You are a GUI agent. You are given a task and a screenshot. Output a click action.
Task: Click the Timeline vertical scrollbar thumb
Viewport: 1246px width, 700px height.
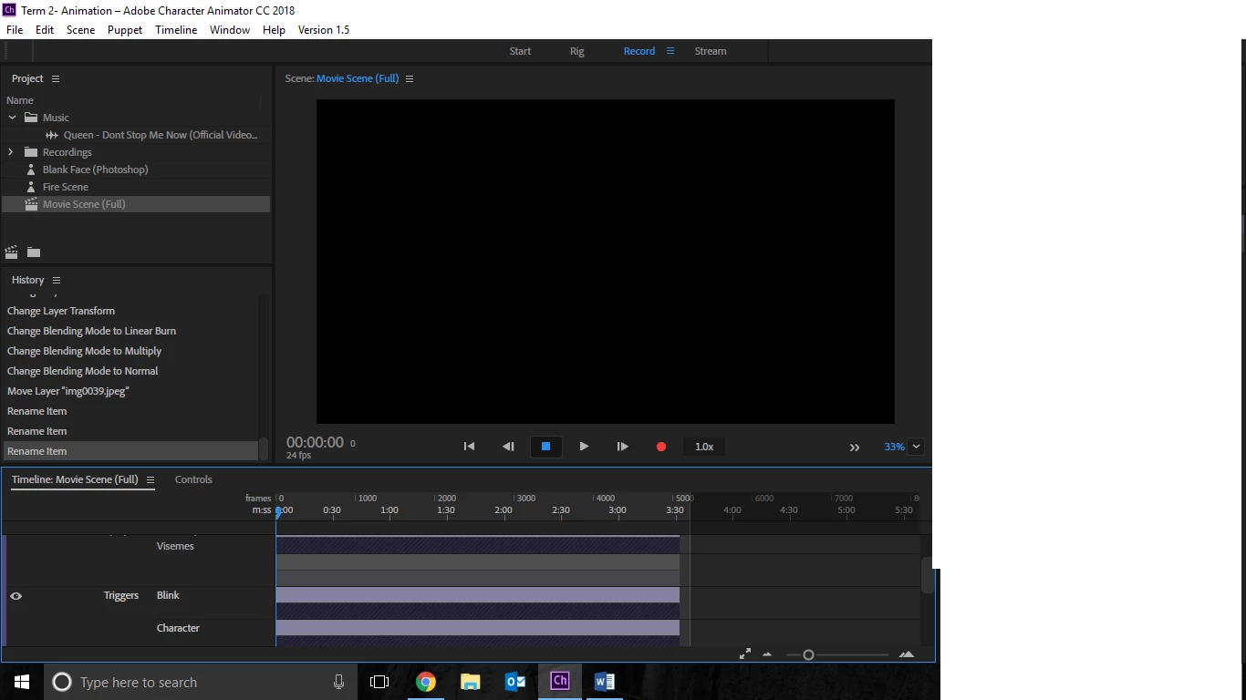pyautogui.click(x=927, y=575)
